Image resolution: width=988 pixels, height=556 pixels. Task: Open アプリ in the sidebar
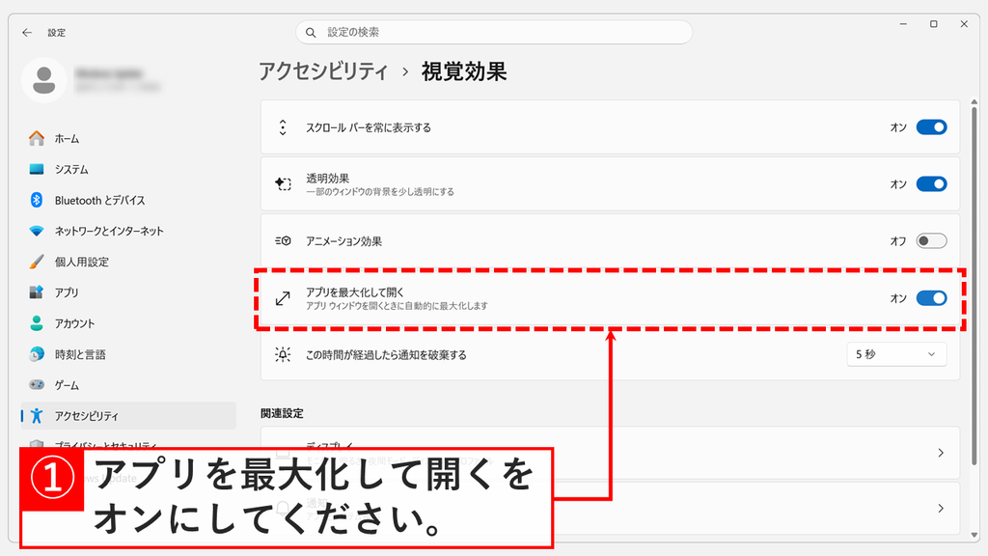tap(128, 292)
